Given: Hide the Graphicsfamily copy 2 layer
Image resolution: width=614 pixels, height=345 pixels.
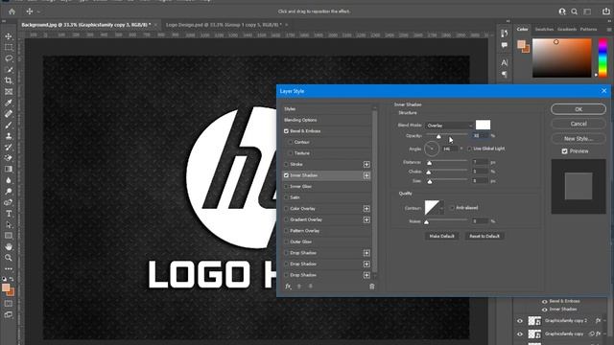Looking at the screenshot, I should 520,321.
